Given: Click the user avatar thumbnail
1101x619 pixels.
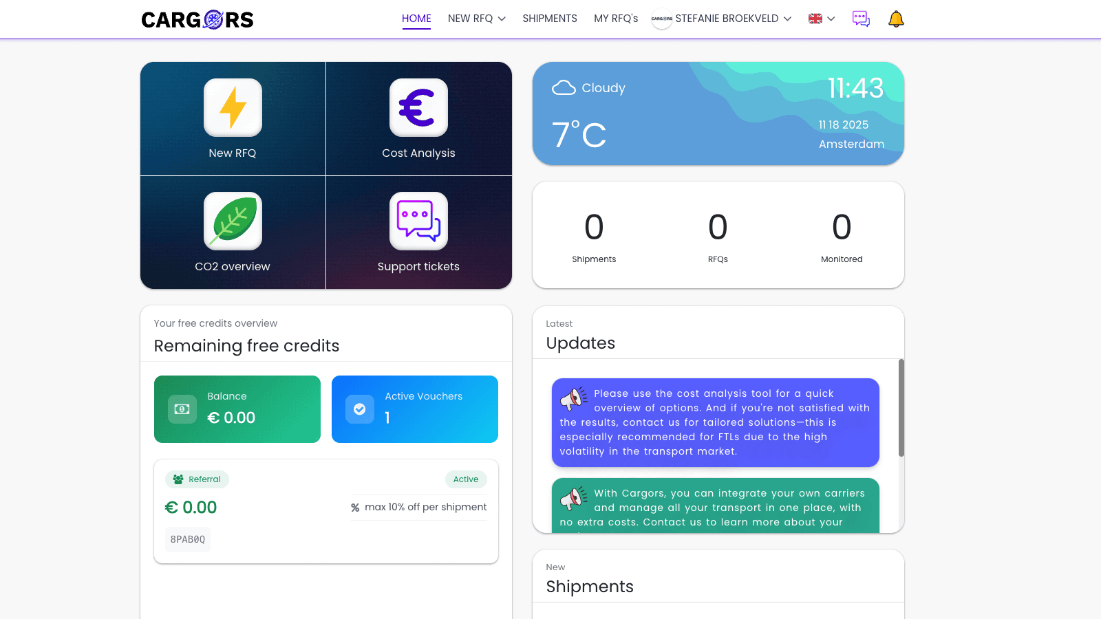Looking at the screenshot, I should tap(661, 19).
